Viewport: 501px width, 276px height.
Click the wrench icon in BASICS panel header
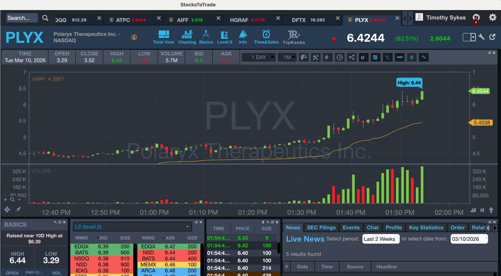point(55,222)
